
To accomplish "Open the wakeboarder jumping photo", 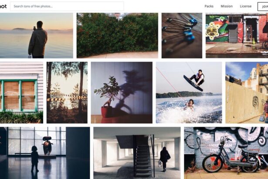I will (x=189, y=93).
